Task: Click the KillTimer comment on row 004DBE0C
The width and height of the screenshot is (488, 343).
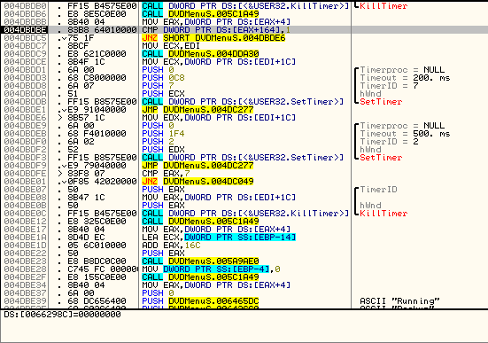Action: coord(383,214)
